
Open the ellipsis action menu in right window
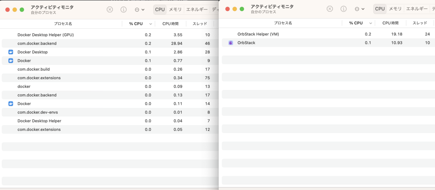pos(360,9)
